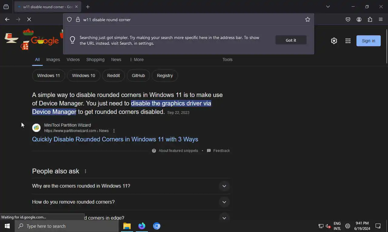This screenshot has height=232, width=388.
Task: Go forward one page
Action: click(x=18, y=19)
